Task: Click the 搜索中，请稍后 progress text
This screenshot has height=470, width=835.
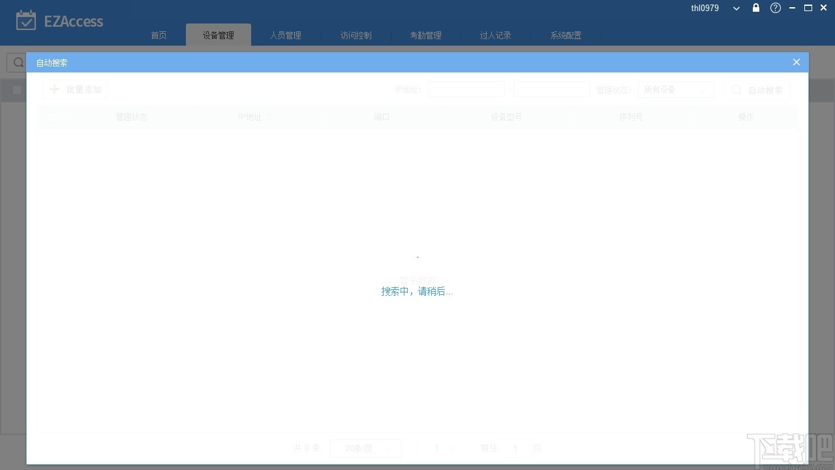Action: tap(417, 291)
